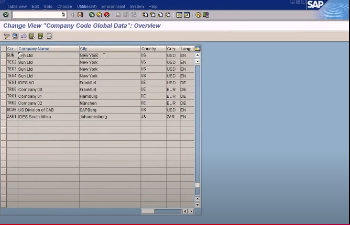Open command field history dropdown

point(63,15)
